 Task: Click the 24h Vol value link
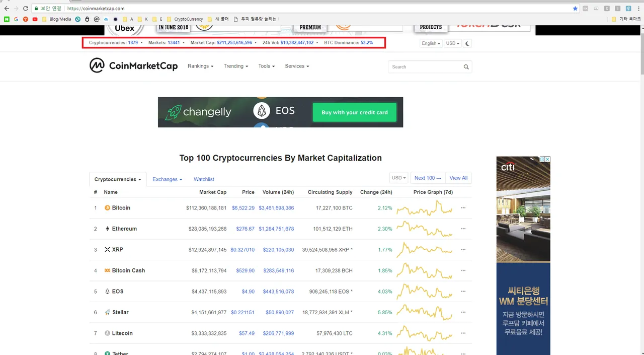tap(297, 43)
